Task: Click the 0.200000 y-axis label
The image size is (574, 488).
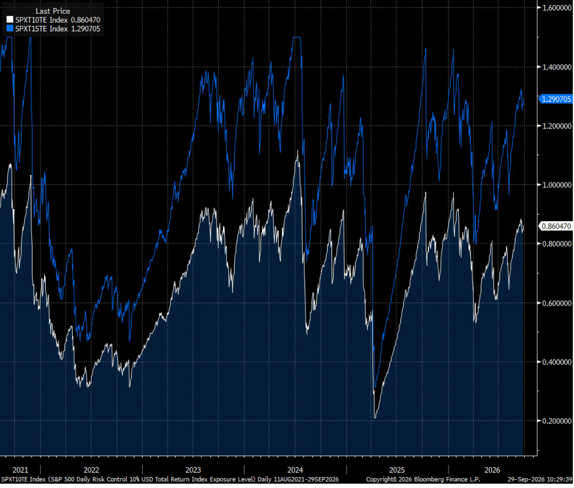Action: [557, 421]
